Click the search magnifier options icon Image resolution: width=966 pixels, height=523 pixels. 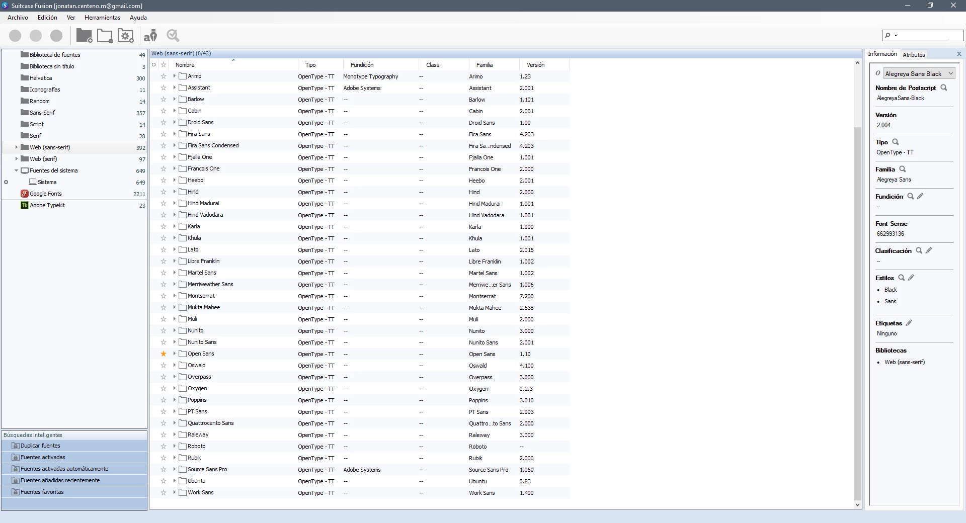click(x=890, y=35)
